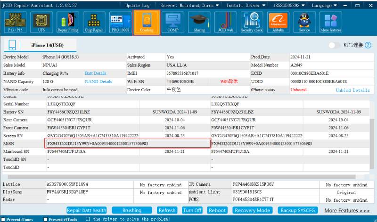Image resolution: width=377 pixels, height=222 pixels.
Task: Open the Language dropdown
Action: (x=324, y=5)
